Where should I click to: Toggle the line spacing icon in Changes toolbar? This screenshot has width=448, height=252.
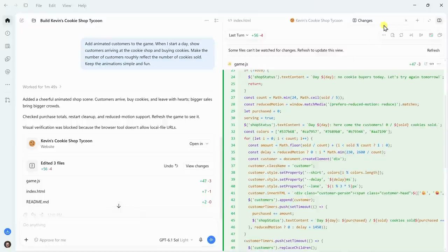421,35
